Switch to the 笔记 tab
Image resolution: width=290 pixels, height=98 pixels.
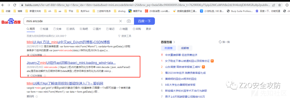[x=110, y=29]
